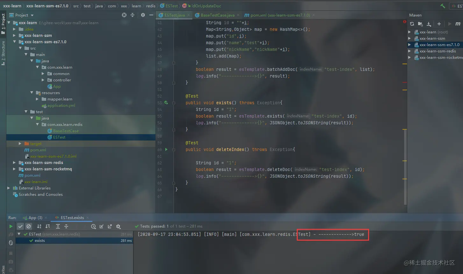Expand the target folder
Screen dimensions: 463x274
20,143
